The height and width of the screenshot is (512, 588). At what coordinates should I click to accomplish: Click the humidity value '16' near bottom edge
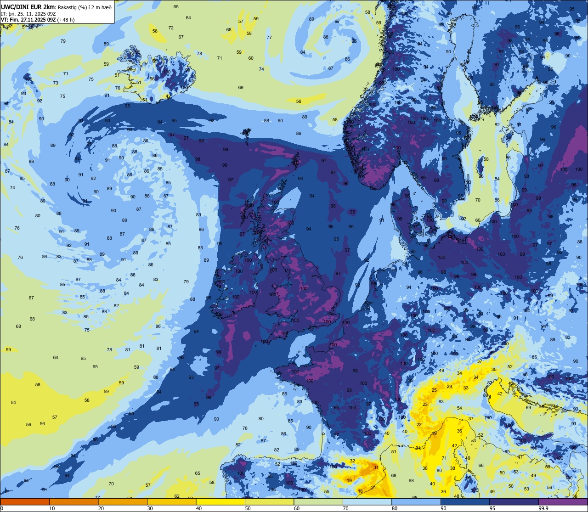[360, 491]
